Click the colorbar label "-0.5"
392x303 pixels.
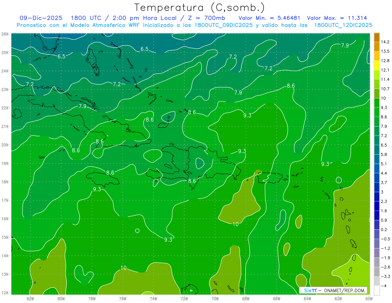tap(385, 239)
